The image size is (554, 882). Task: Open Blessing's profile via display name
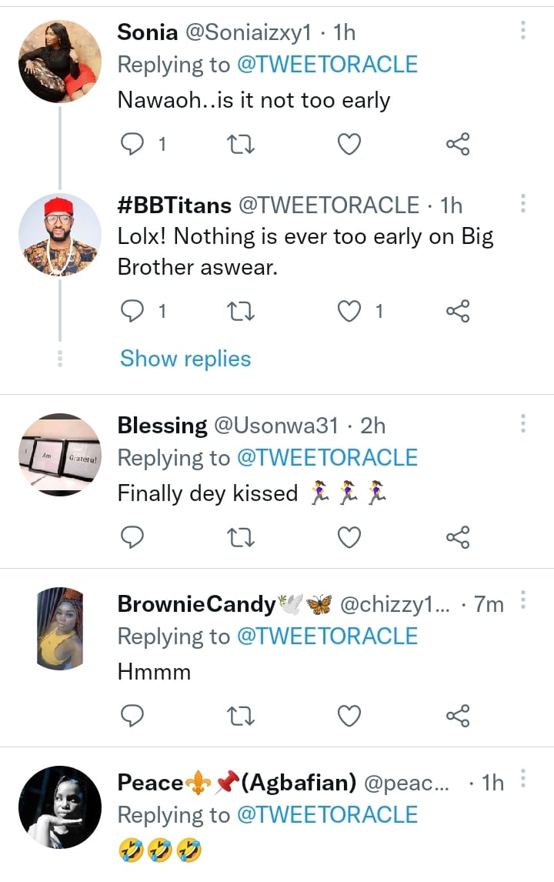point(162,426)
